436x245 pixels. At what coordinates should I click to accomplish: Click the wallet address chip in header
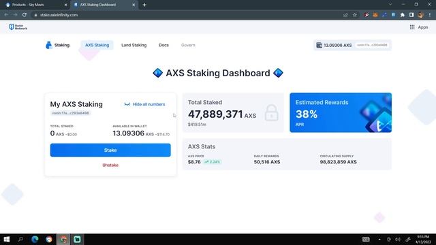[x=372, y=45]
